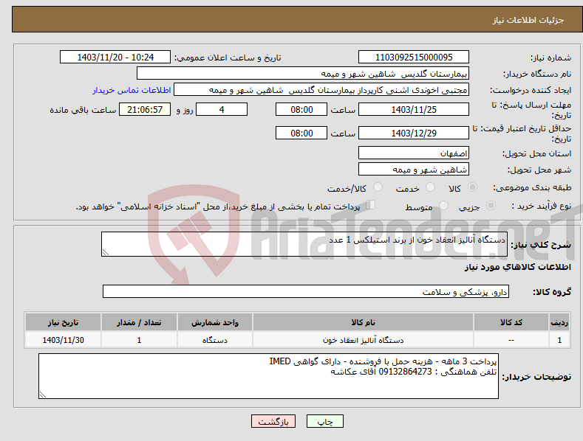Click the need number field 1103092515000095
The width and height of the screenshot is (583, 441).
[x=414, y=58]
